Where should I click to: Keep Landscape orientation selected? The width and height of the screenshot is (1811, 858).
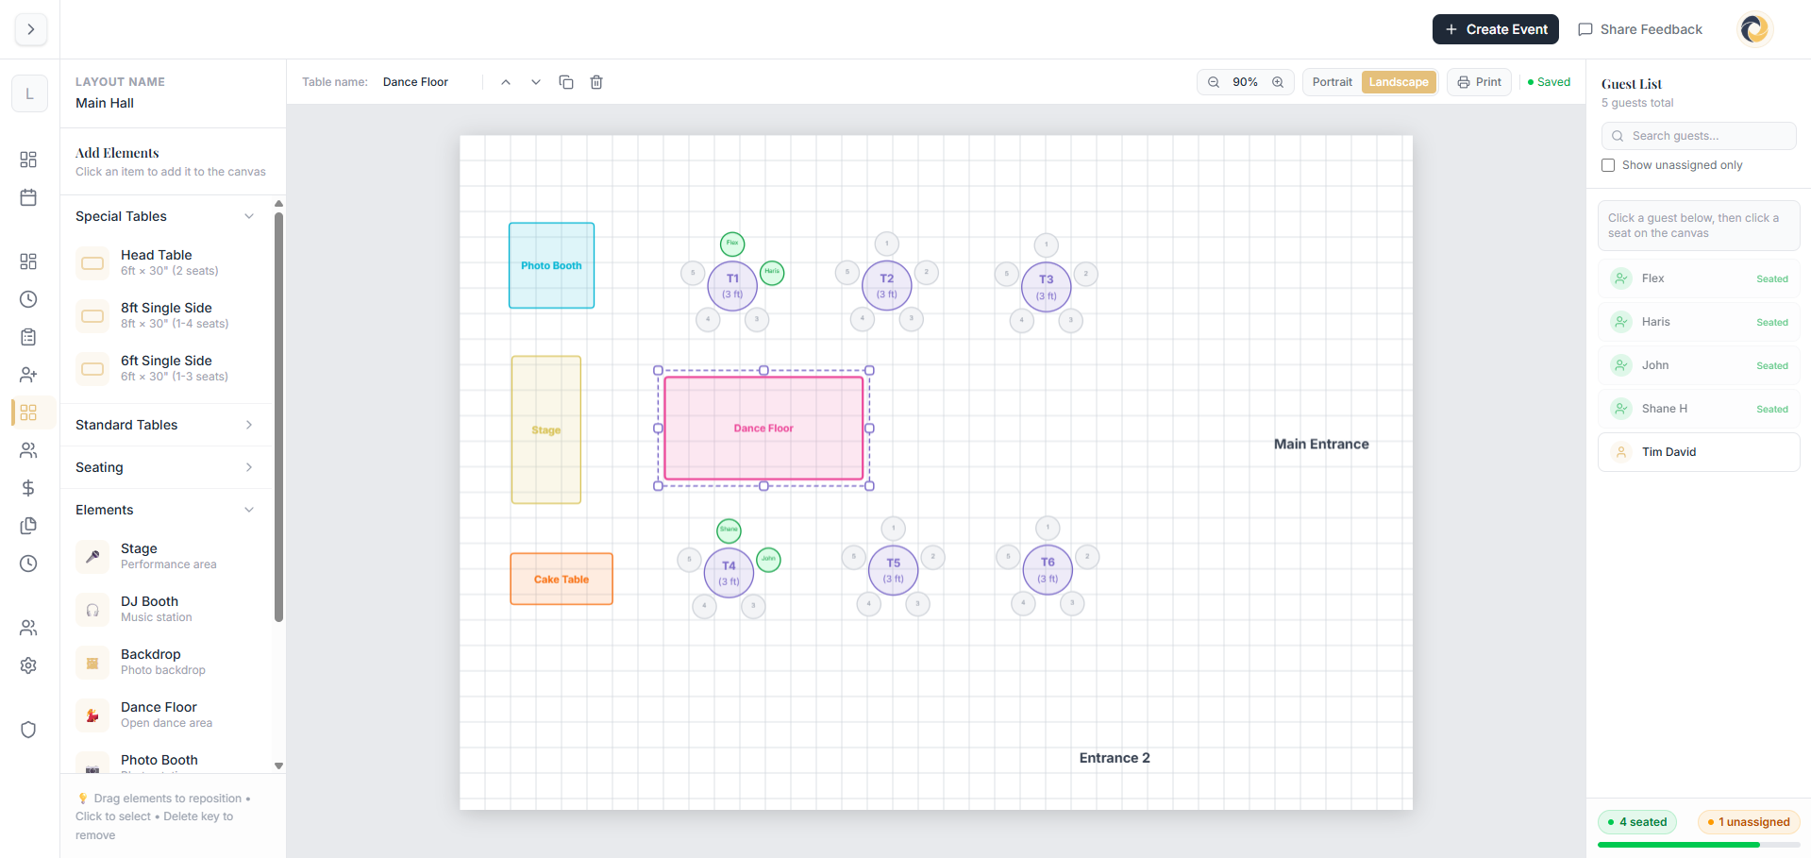(1399, 82)
